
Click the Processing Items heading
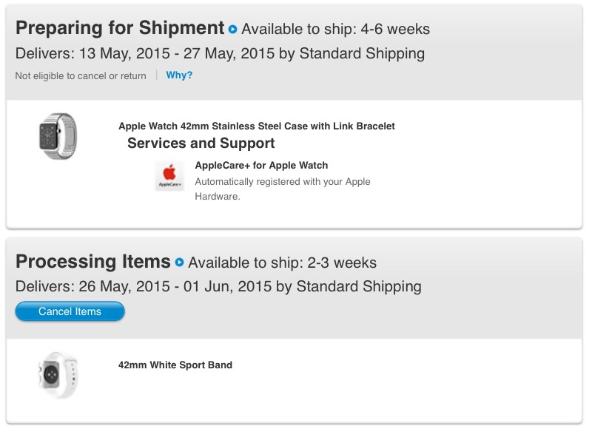93,262
